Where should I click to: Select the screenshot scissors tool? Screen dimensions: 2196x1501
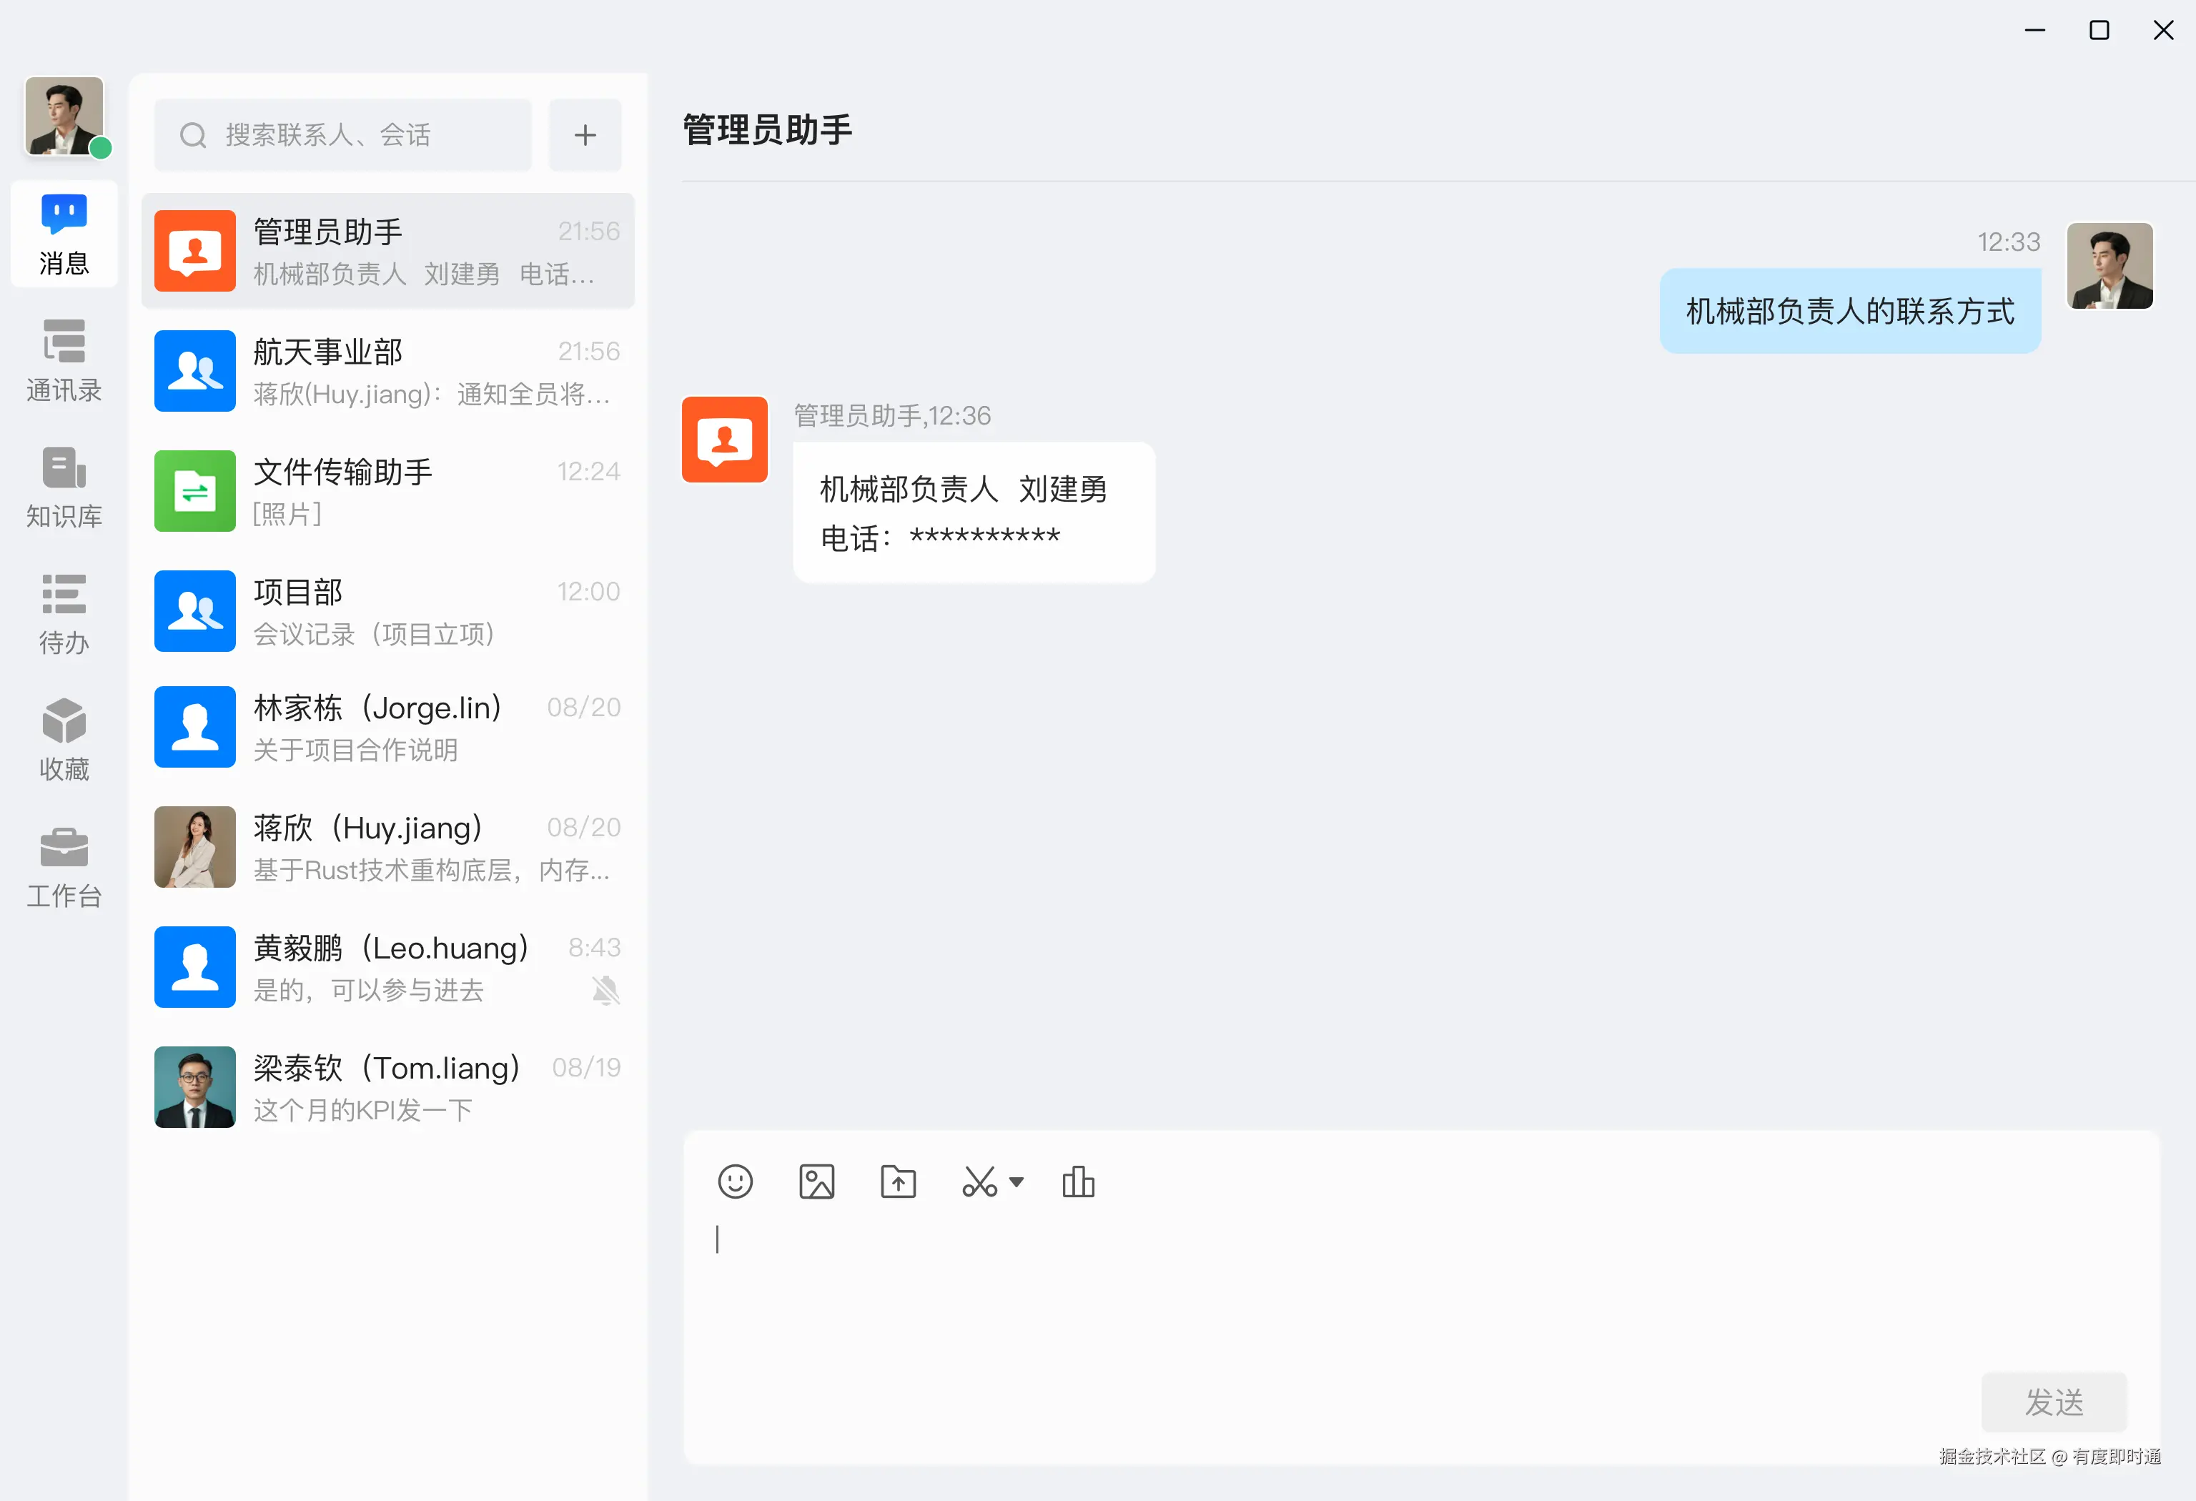point(978,1182)
